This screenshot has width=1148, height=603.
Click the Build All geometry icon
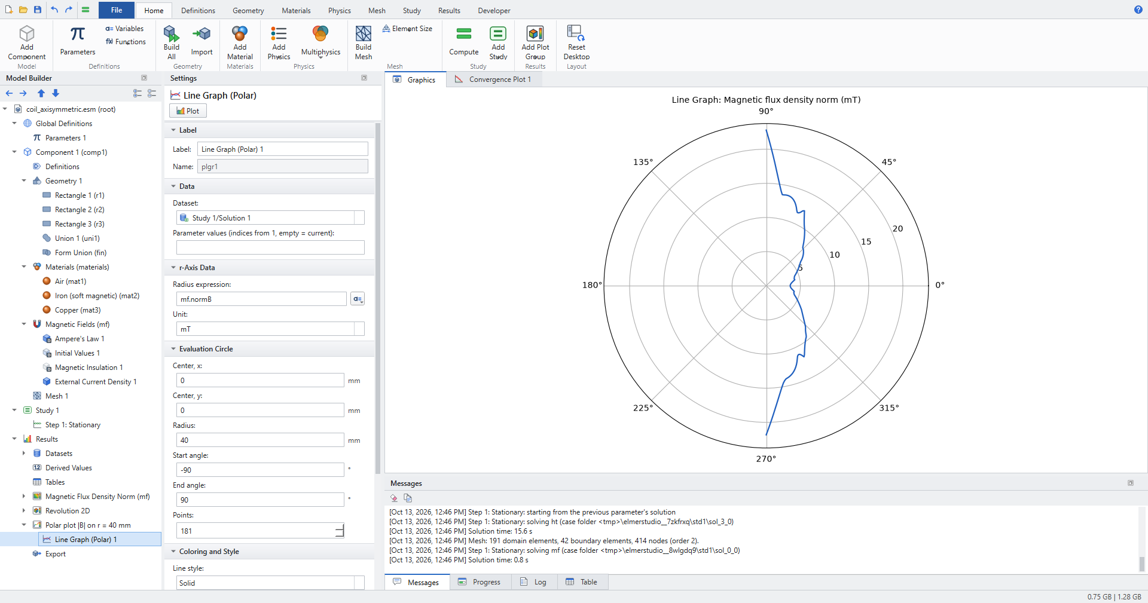pyautogui.click(x=172, y=33)
